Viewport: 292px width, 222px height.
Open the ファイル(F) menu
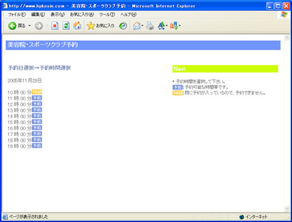[17, 15]
